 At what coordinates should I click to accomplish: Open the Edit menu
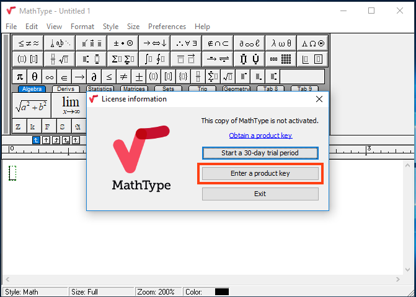coord(32,27)
